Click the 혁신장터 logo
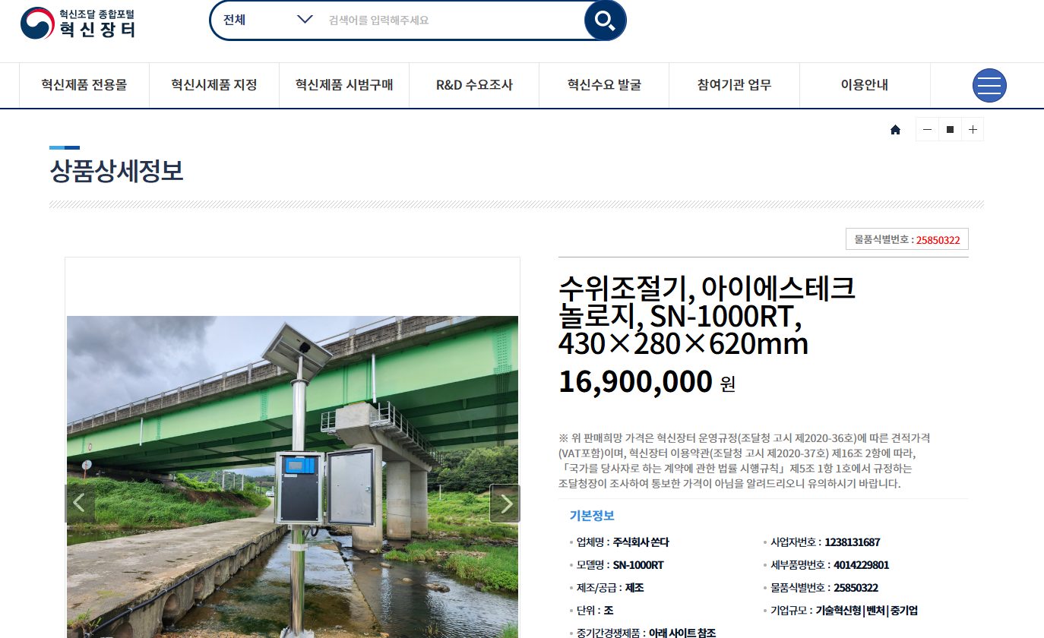 coord(78,23)
